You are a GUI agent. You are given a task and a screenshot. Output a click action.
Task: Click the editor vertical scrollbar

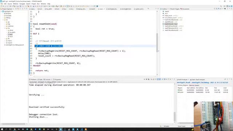pyautogui.click(x=157, y=43)
